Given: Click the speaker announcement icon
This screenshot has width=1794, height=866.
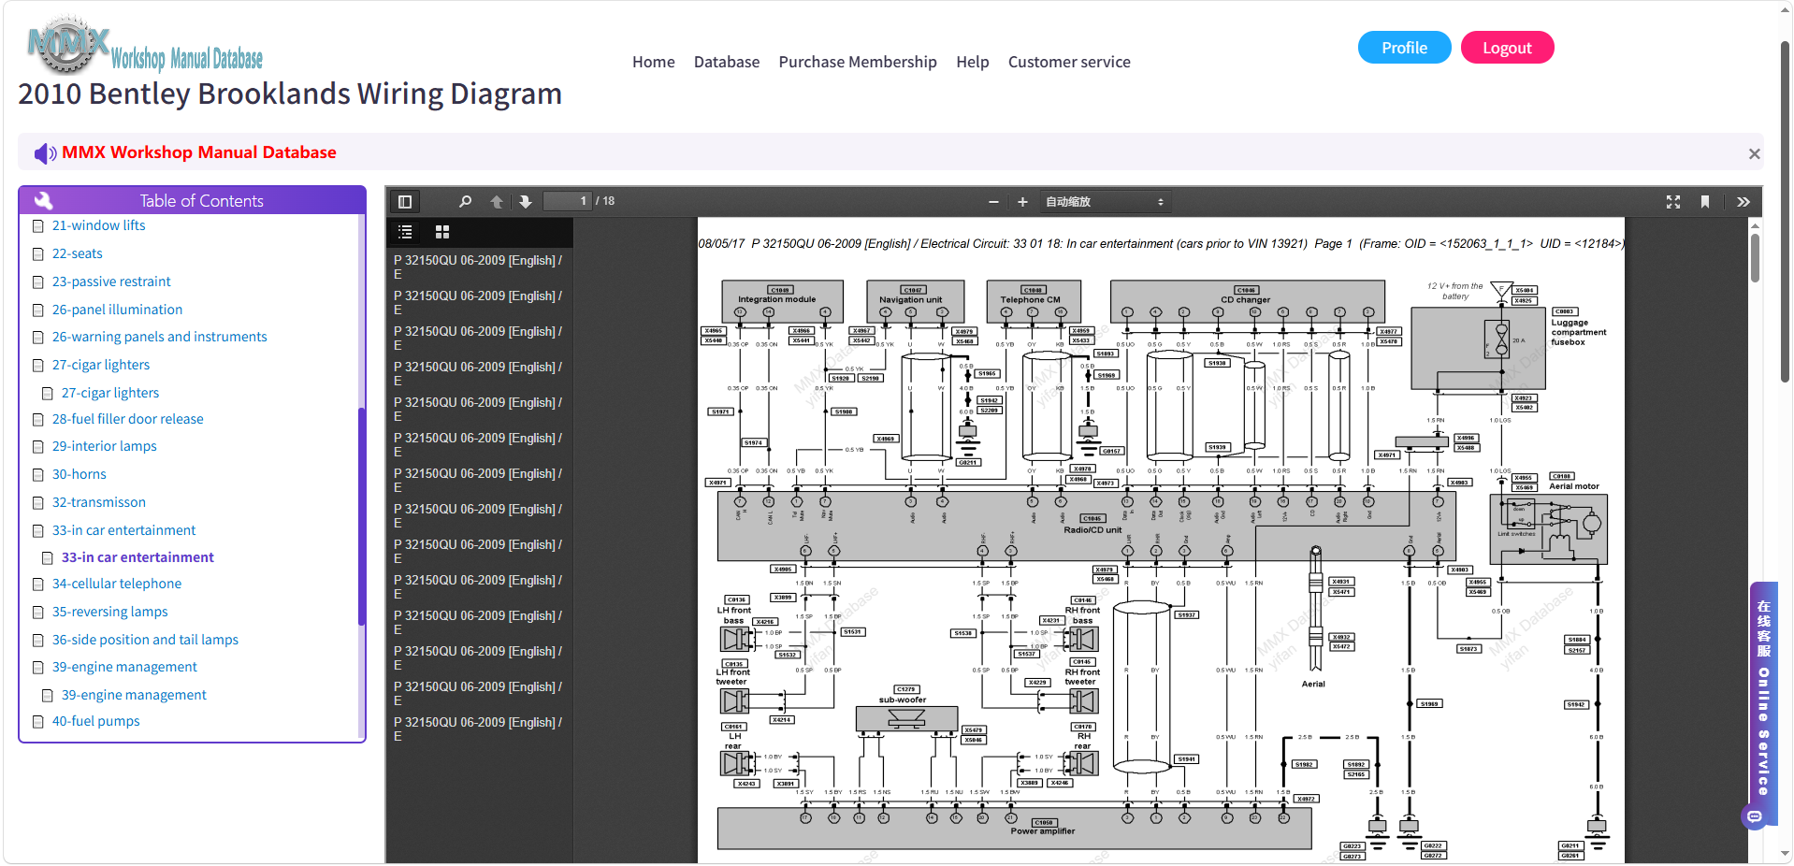Looking at the screenshot, I should coord(45,153).
